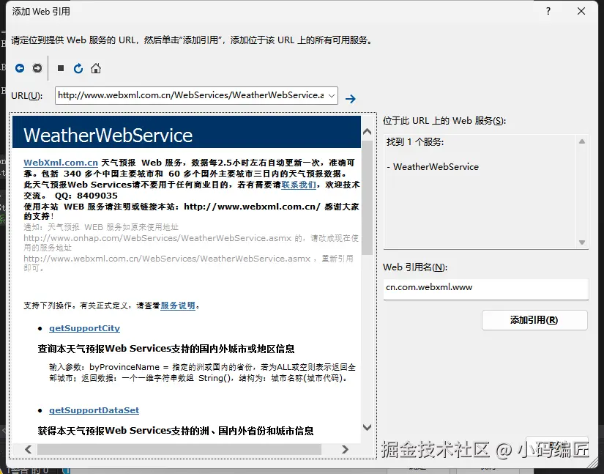Click the forward navigation arrow icon

click(x=37, y=68)
